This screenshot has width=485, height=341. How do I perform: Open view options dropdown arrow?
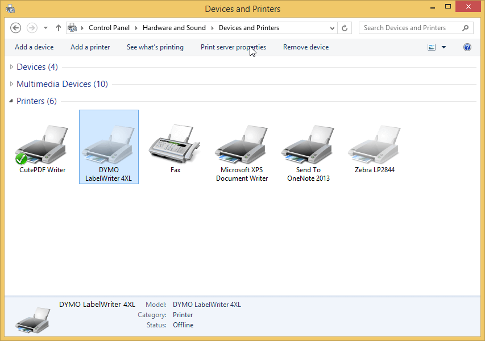pos(443,47)
